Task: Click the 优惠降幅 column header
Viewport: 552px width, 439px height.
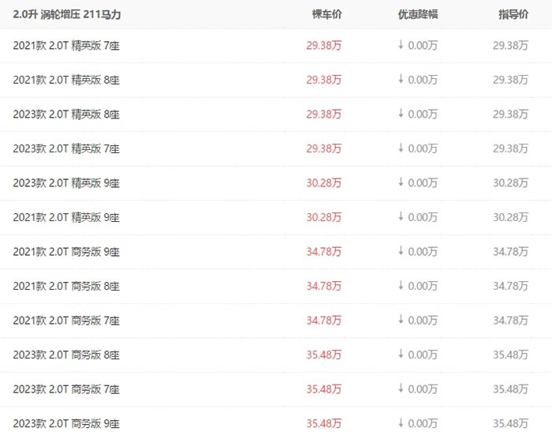Action: tap(418, 14)
